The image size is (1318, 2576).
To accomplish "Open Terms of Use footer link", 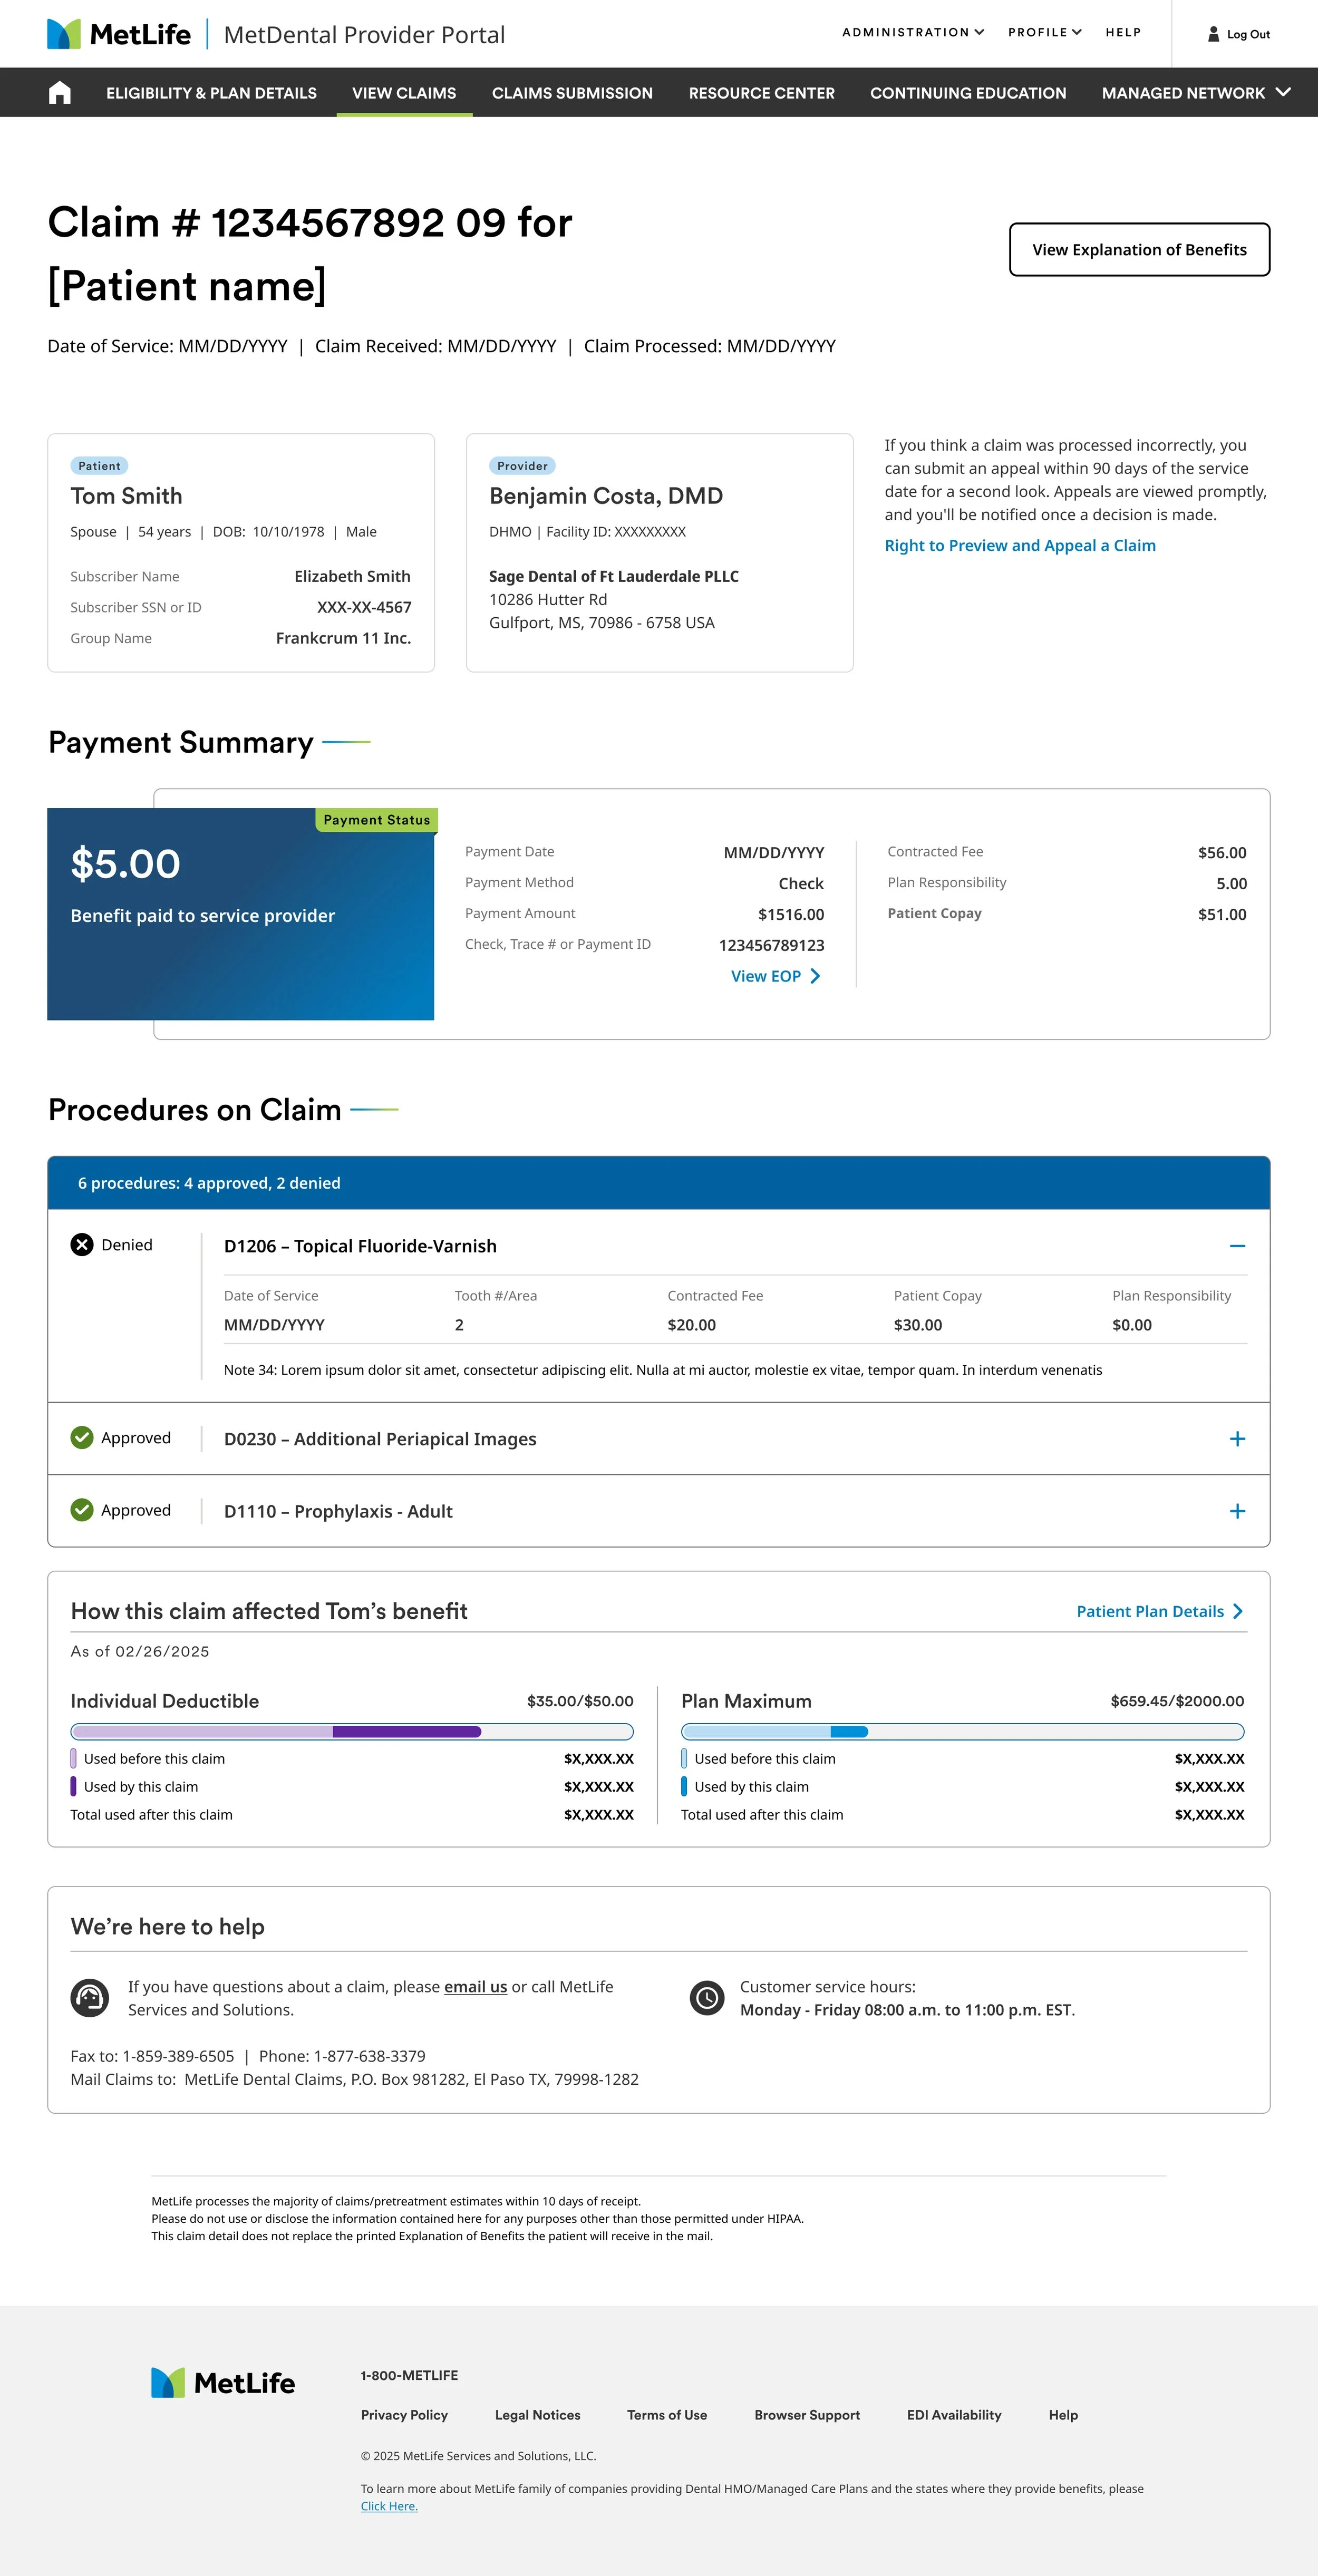I will (667, 2414).
